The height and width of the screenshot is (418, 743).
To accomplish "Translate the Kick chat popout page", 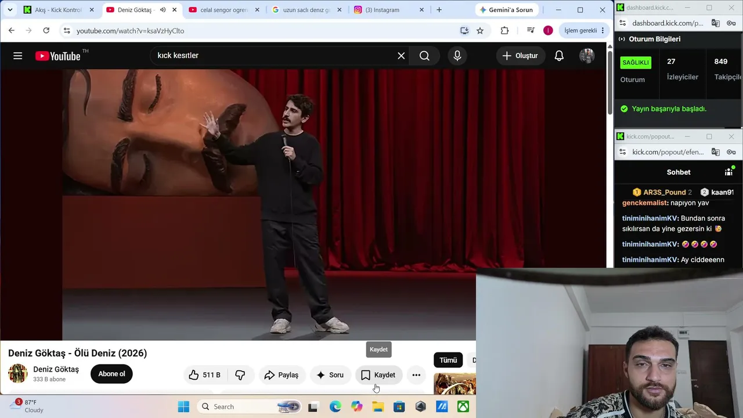I will (716, 152).
